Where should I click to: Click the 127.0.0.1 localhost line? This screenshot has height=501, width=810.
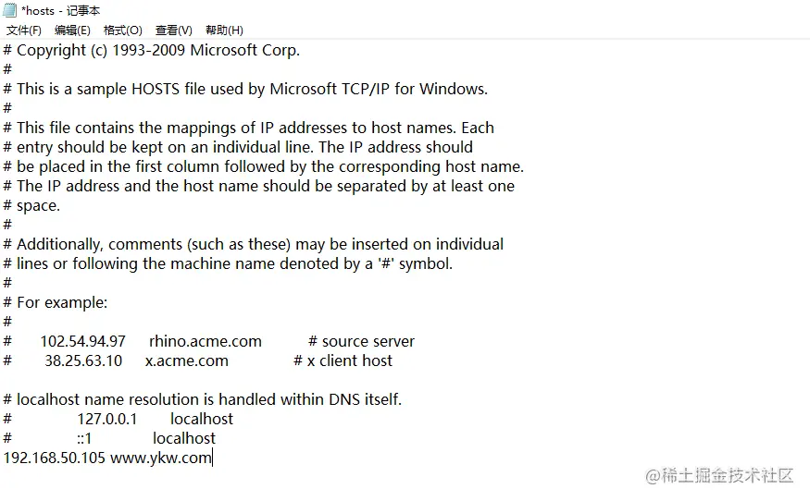click(118, 419)
